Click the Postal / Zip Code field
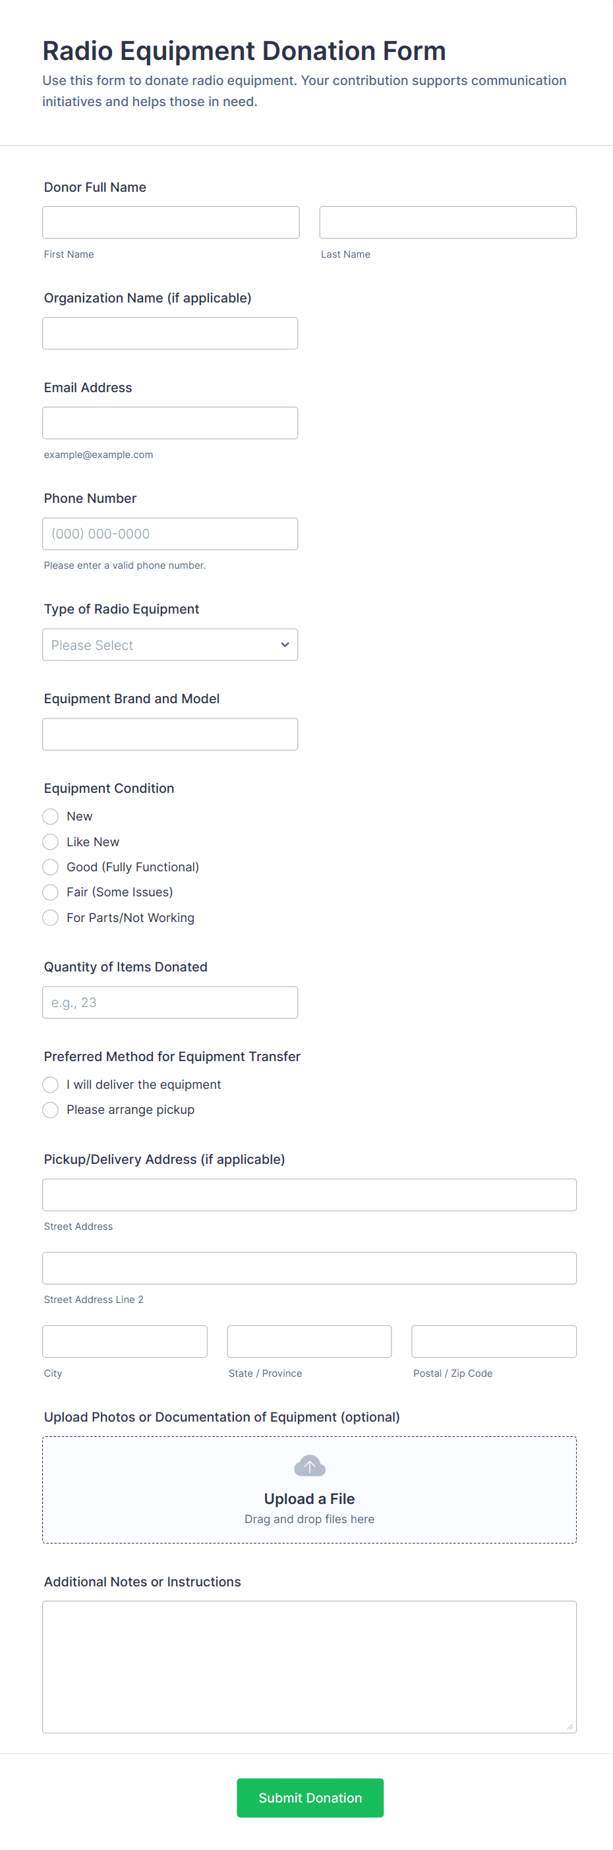Viewport: 613px width, 1850px height. (x=494, y=1342)
